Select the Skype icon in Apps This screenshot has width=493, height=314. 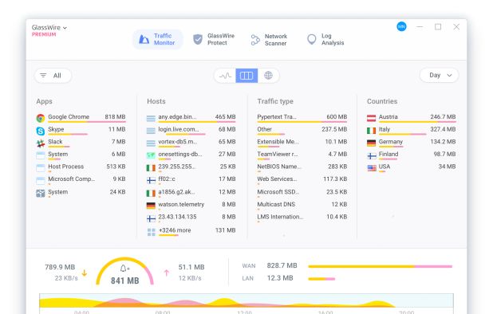[x=40, y=131]
